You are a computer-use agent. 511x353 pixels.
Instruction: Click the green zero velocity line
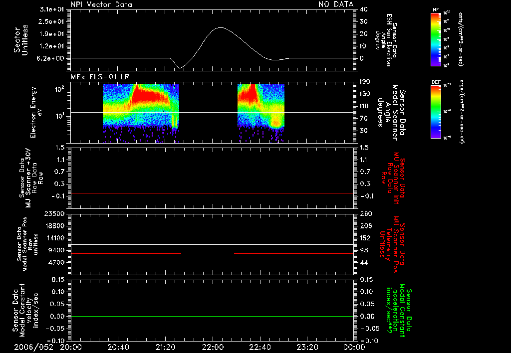[212, 316]
